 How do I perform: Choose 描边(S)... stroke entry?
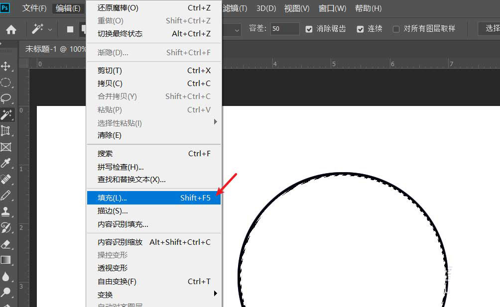coord(154,211)
